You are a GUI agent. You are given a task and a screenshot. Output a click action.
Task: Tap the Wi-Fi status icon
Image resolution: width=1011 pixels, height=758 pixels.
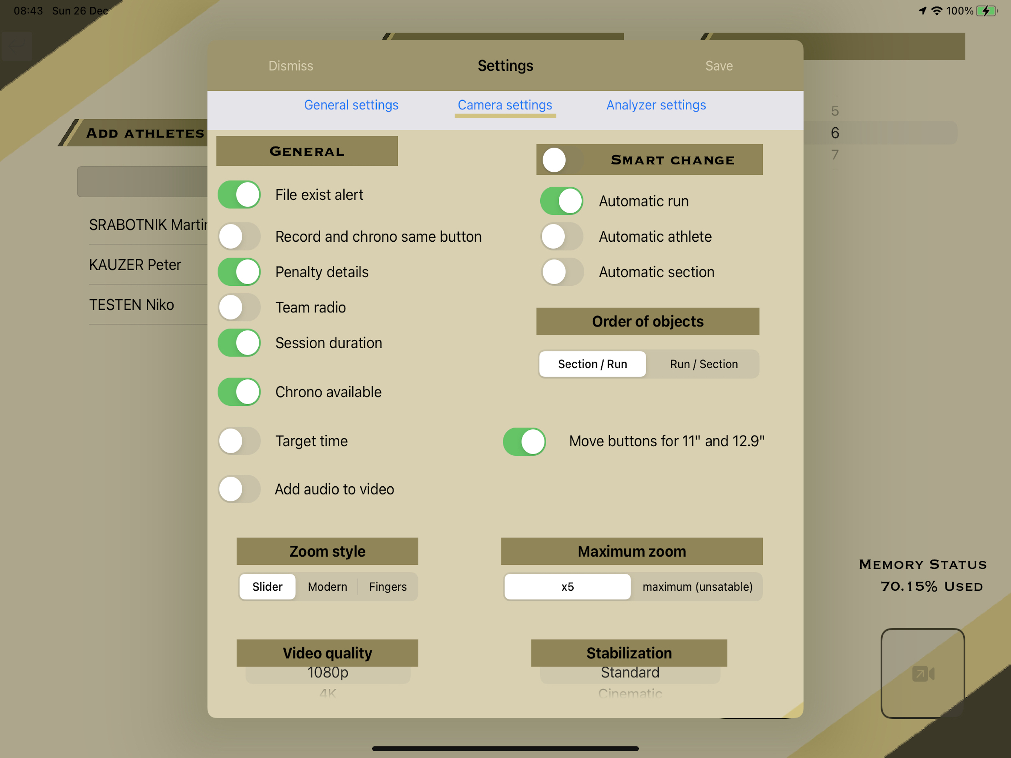pos(937,10)
